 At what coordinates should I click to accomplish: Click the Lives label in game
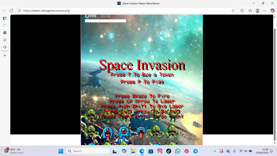coord(90,16)
